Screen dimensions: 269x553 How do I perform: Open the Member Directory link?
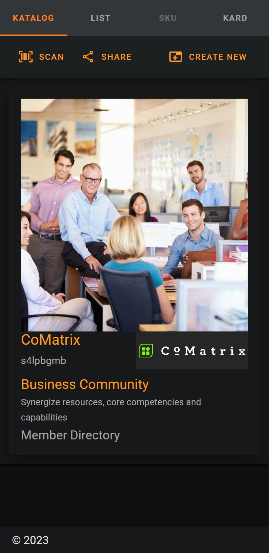click(x=70, y=435)
